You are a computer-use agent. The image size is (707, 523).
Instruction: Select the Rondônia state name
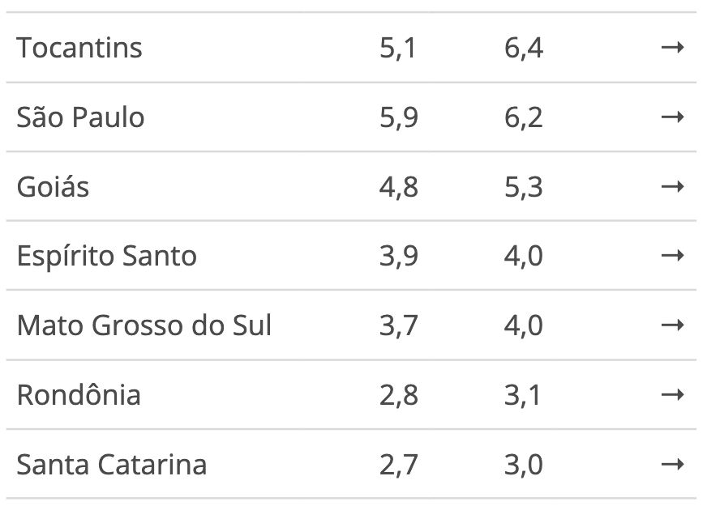point(79,395)
